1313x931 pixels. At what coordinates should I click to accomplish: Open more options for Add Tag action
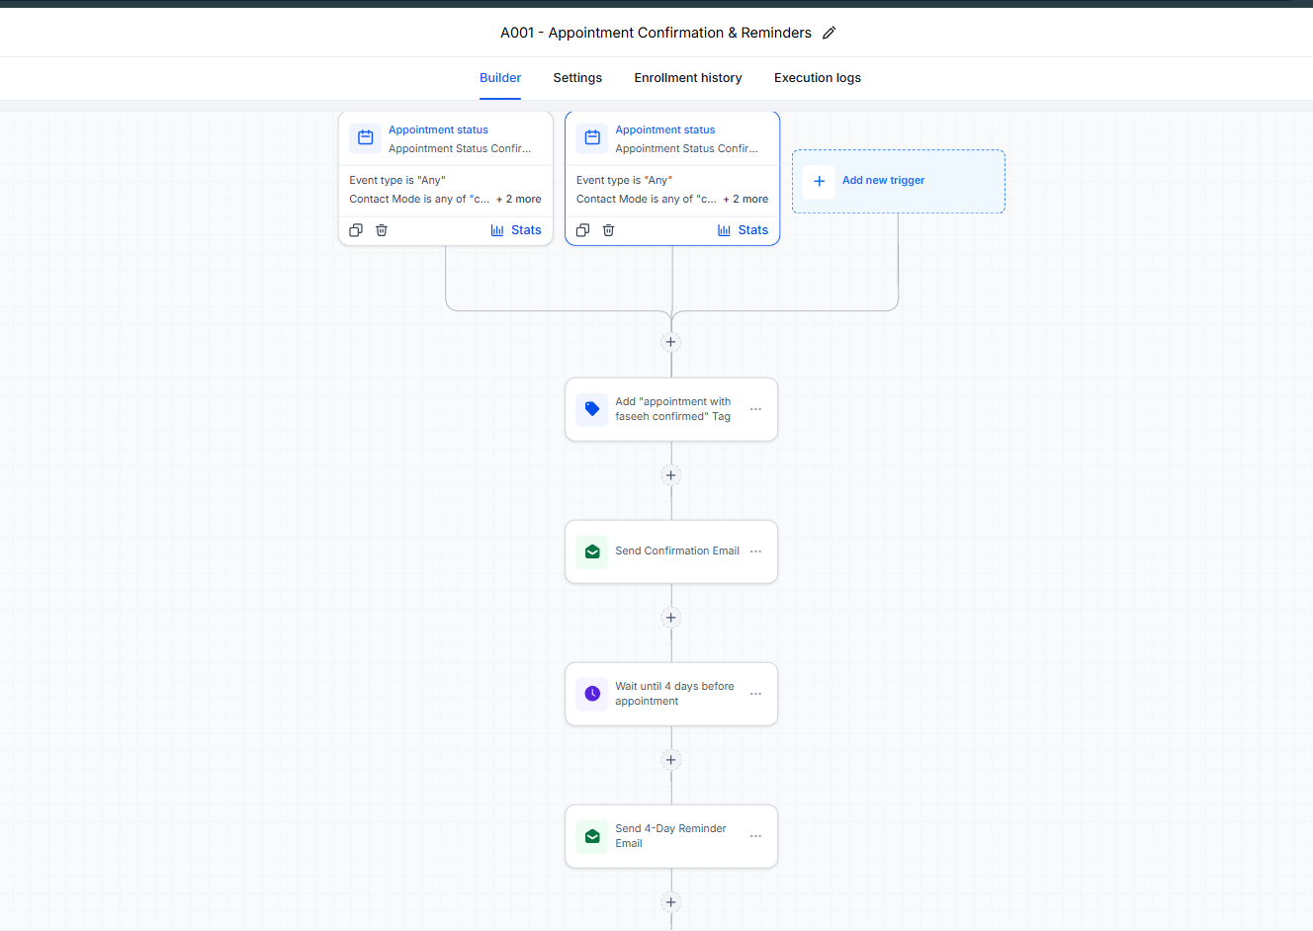(x=756, y=409)
